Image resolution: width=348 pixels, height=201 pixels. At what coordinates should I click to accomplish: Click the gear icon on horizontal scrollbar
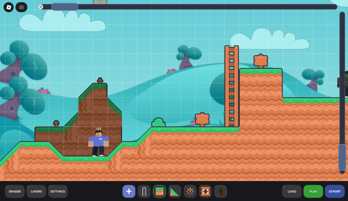click(x=41, y=7)
